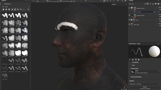
Task: Click the add mask icon in Layers
Action: [x=148, y=4]
